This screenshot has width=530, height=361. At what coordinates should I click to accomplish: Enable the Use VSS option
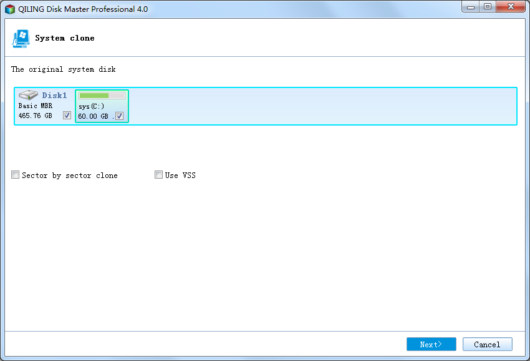pyautogui.click(x=158, y=175)
